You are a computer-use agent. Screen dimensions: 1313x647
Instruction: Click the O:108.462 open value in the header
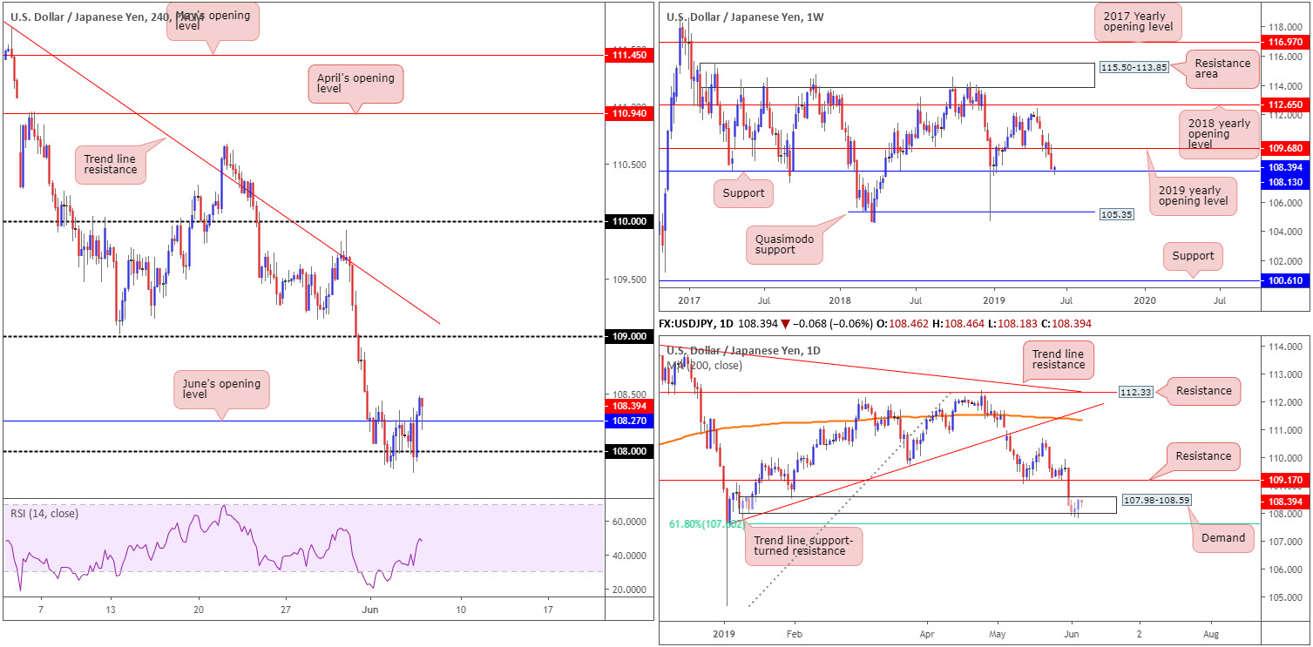904,323
